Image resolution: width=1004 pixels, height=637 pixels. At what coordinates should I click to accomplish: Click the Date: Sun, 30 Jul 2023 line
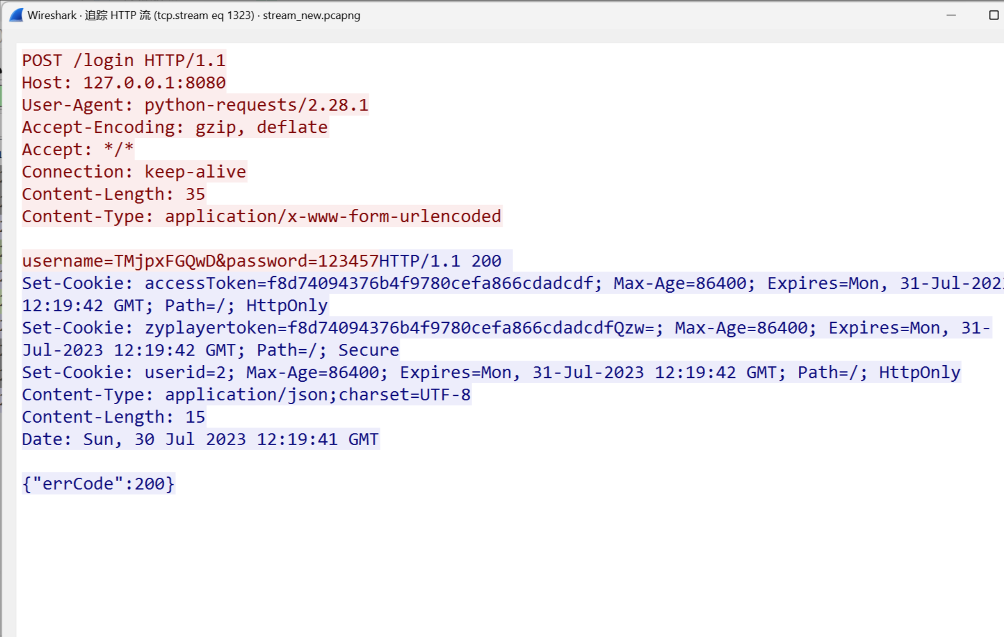pyautogui.click(x=200, y=439)
